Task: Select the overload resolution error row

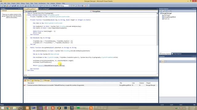Action: click(91, 85)
